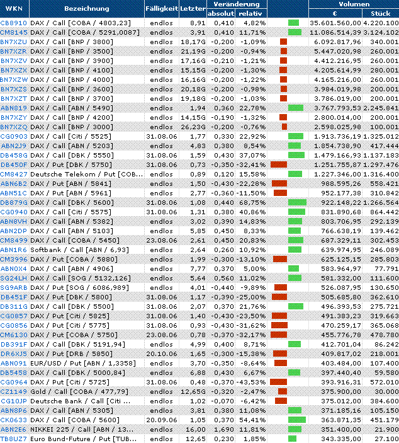399x443 pixels.
Task: Open the CM8499 WKN link
Action: point(14,241)
